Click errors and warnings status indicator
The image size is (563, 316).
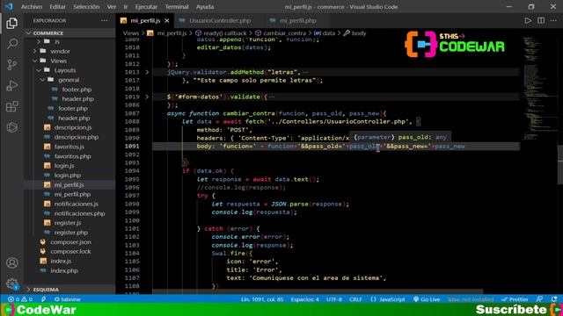point(20,299)
